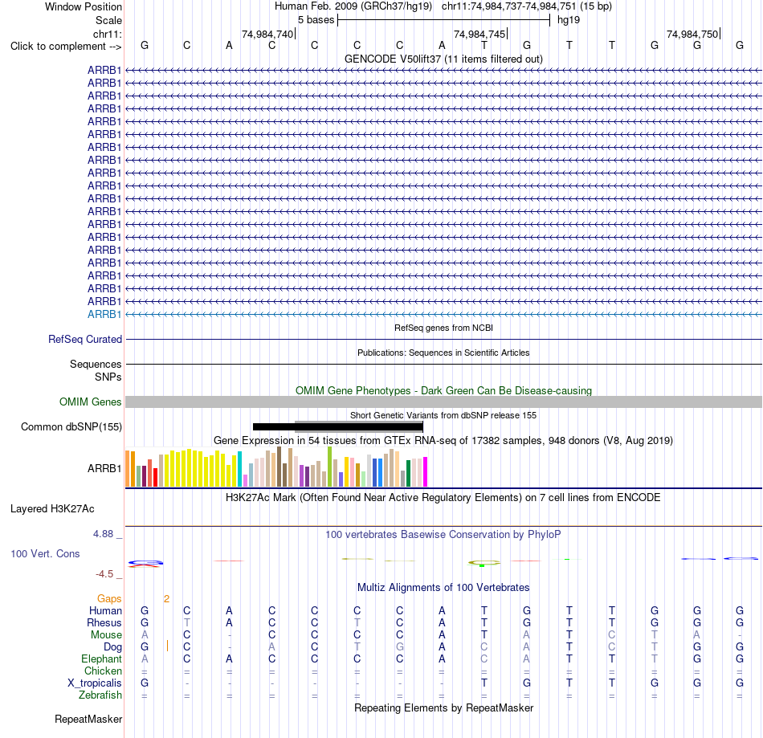This screenshot has height=738, width=763.
Task: Click the cyan bar in the GTEx chart
Action: coord(239,470)
